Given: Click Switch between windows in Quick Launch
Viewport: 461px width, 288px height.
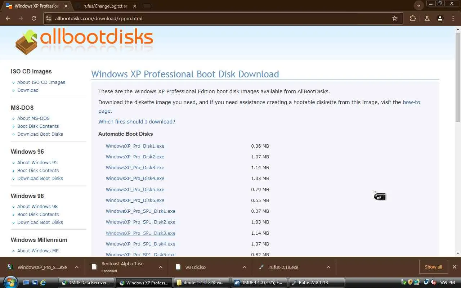Looking at the screenshot, I should [x=35, y=283].
